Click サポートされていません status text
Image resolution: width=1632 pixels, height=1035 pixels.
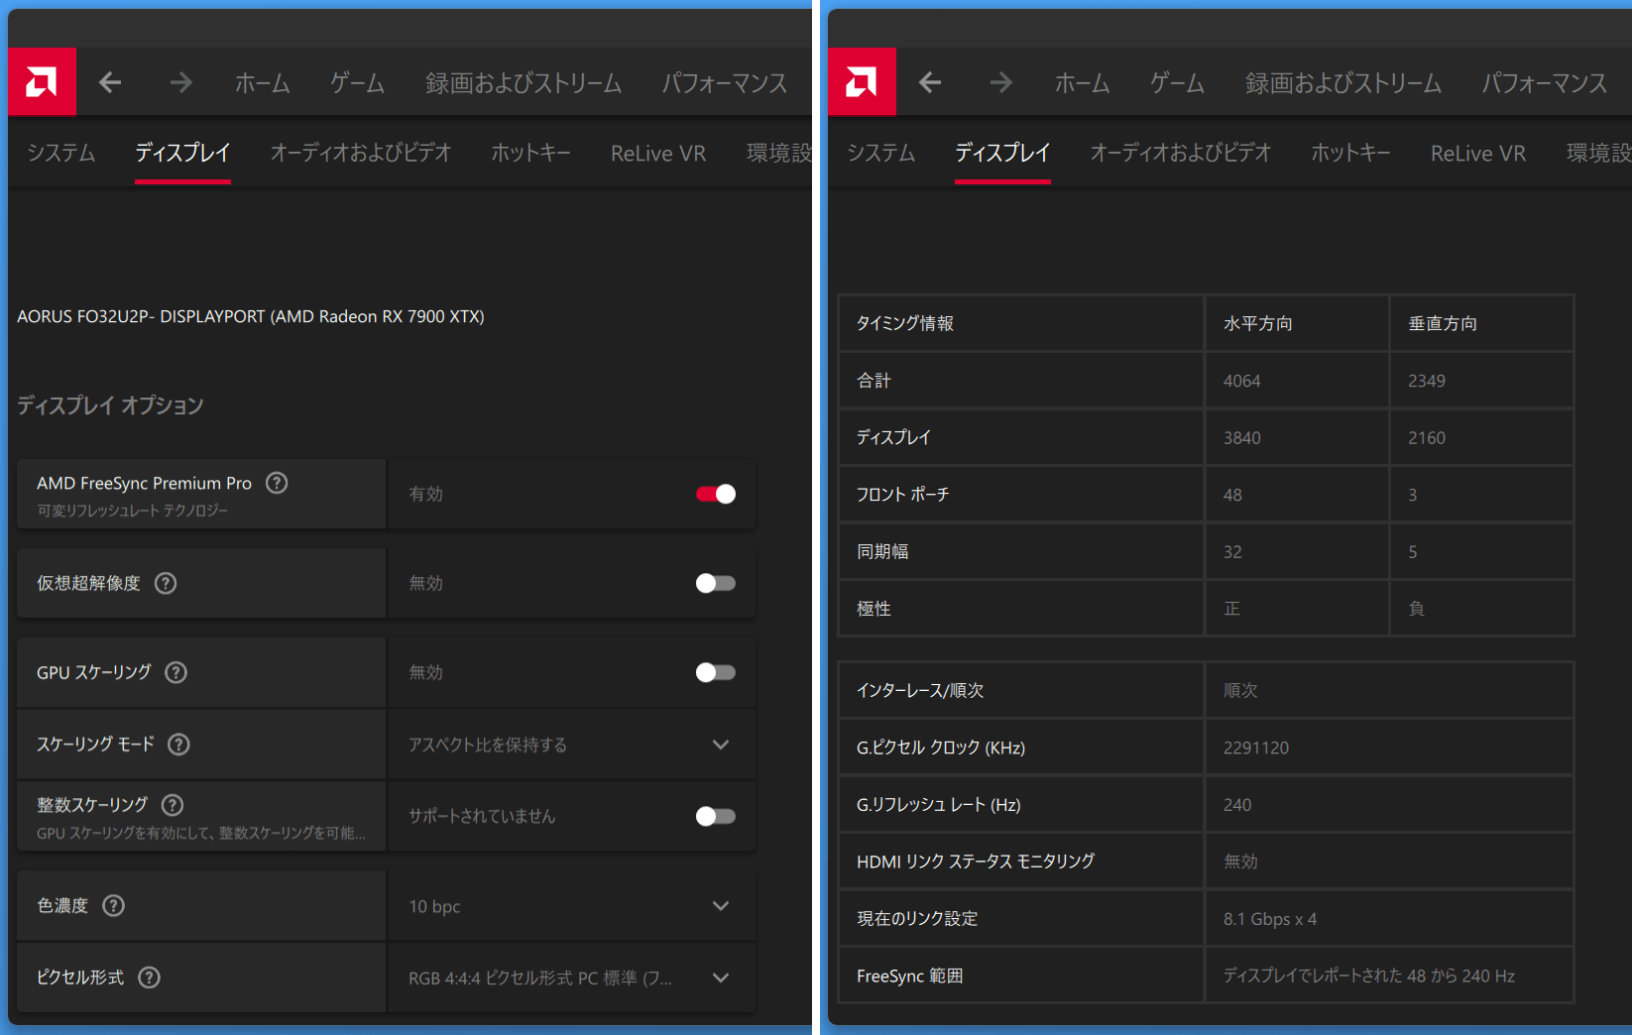482,816
